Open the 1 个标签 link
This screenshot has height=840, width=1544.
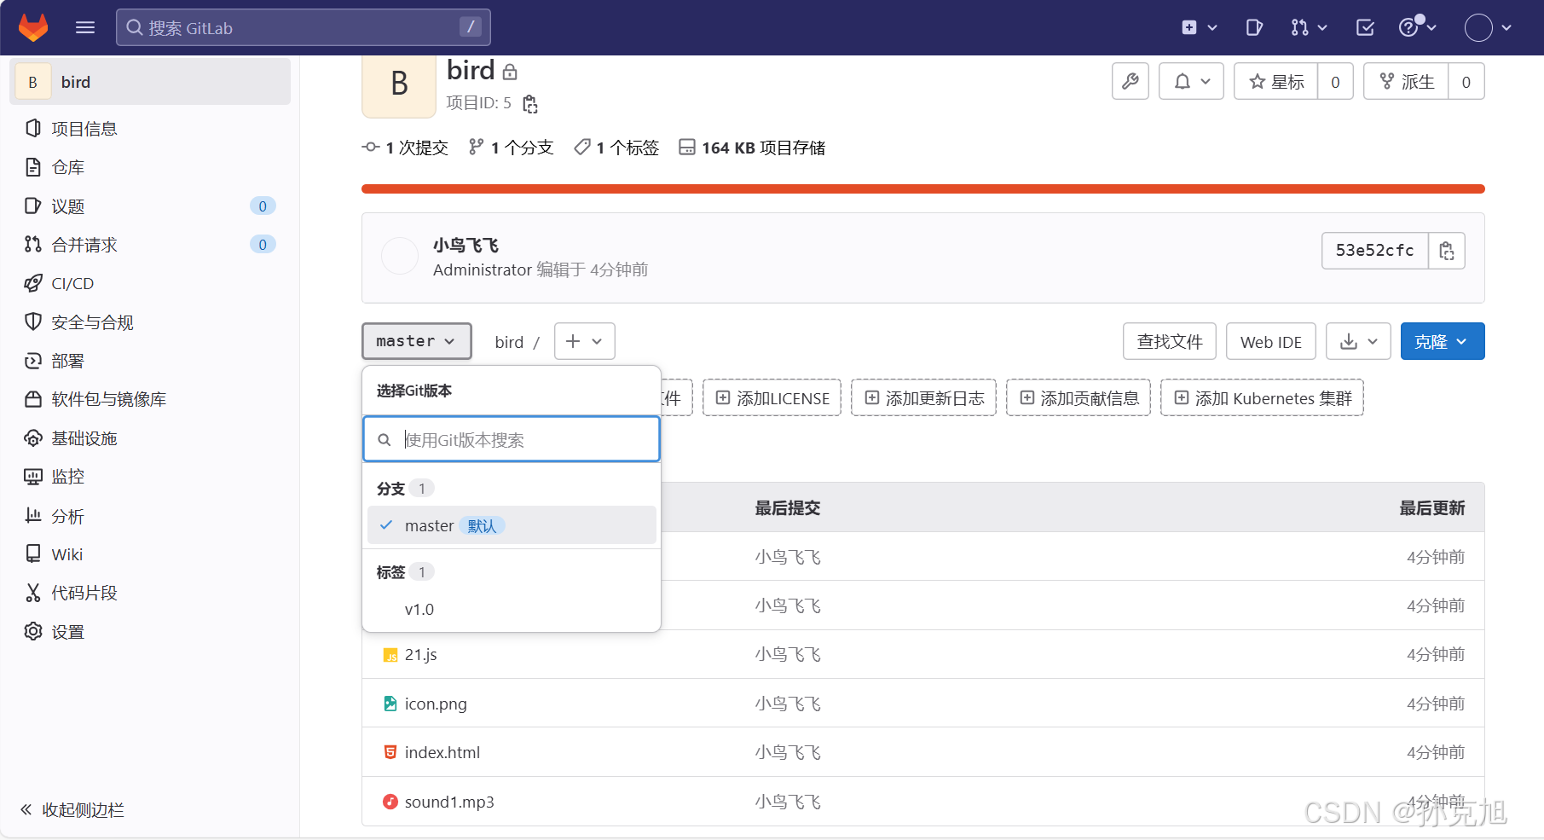pyautogui.click(x=616, y=148)
